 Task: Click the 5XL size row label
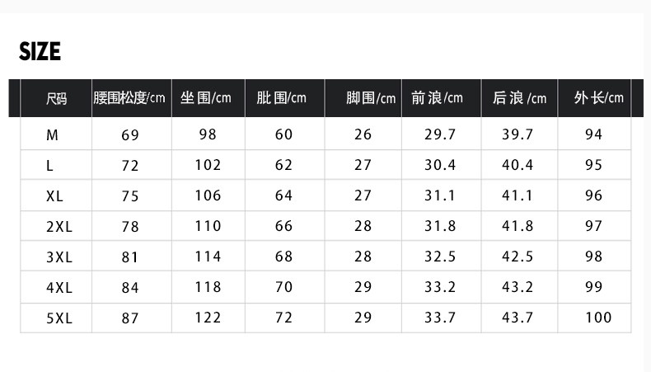[x=59, y=318]
